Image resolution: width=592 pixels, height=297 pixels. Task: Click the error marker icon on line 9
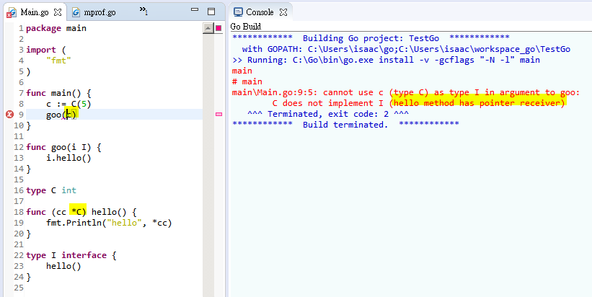pyautogui.click(x=10, y=115)
